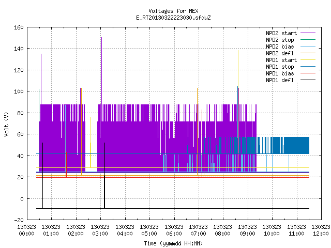Click the x-axis tick label 12:00
The width and height of the screenshot is (331, 248).
point(321,234)
